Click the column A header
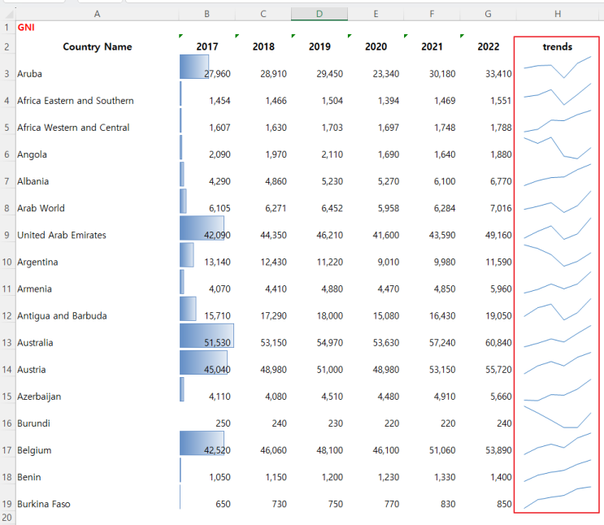 [97, 14]
